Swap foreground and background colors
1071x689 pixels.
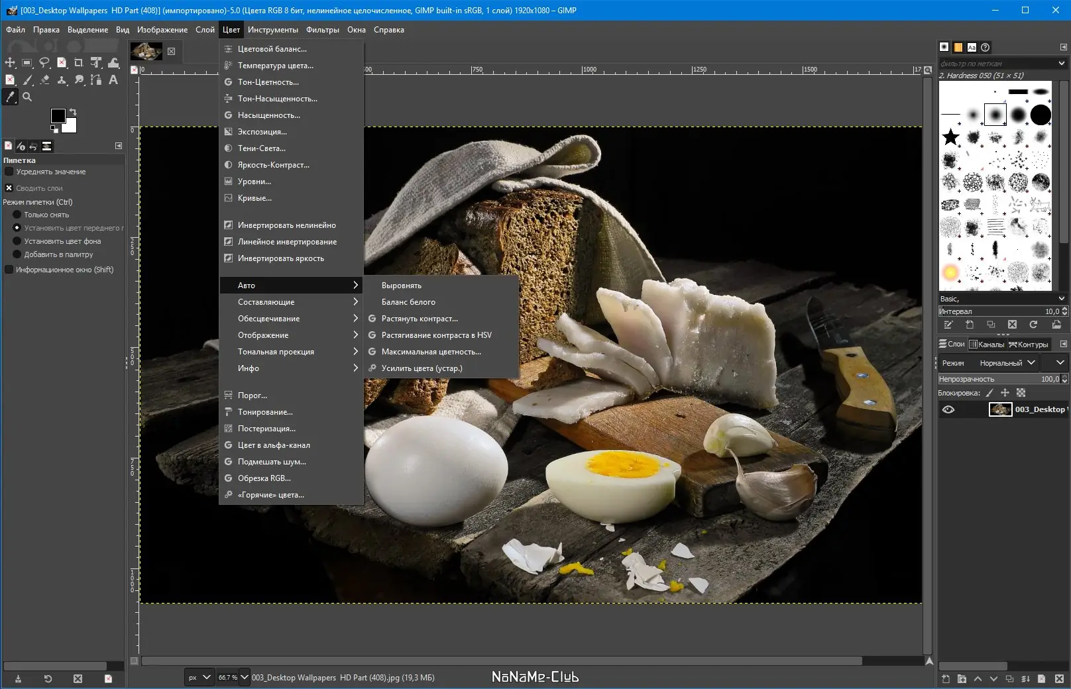tap(73, 111)
